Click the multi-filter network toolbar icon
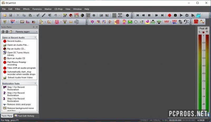The width and height of the screenshot is (211, 122). 65,22
